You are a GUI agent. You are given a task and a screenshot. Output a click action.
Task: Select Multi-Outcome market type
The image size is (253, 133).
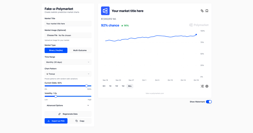click(80, 50)
